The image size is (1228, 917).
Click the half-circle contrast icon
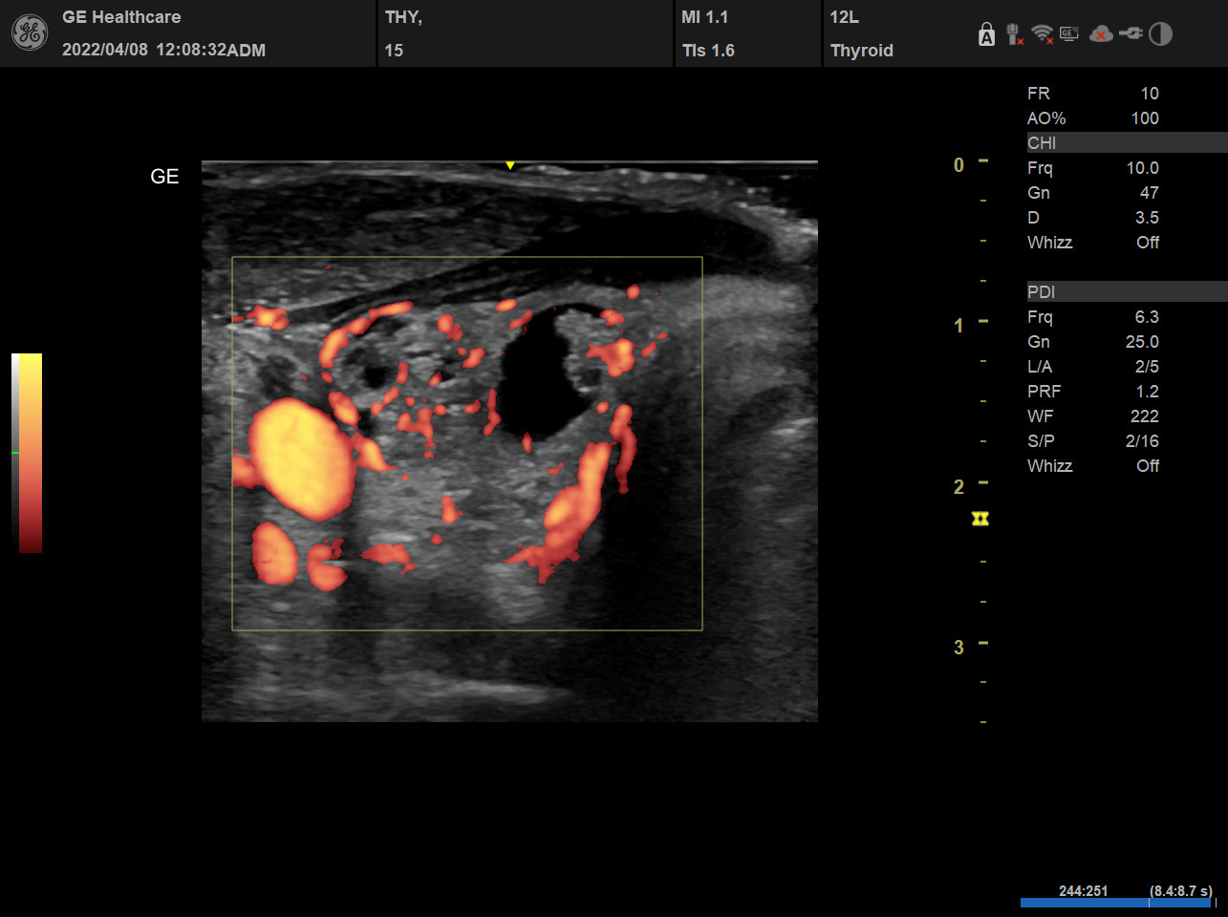(1160, 34)
